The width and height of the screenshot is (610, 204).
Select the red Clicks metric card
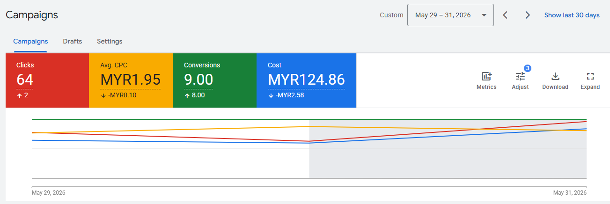click(x=47, y=80)
